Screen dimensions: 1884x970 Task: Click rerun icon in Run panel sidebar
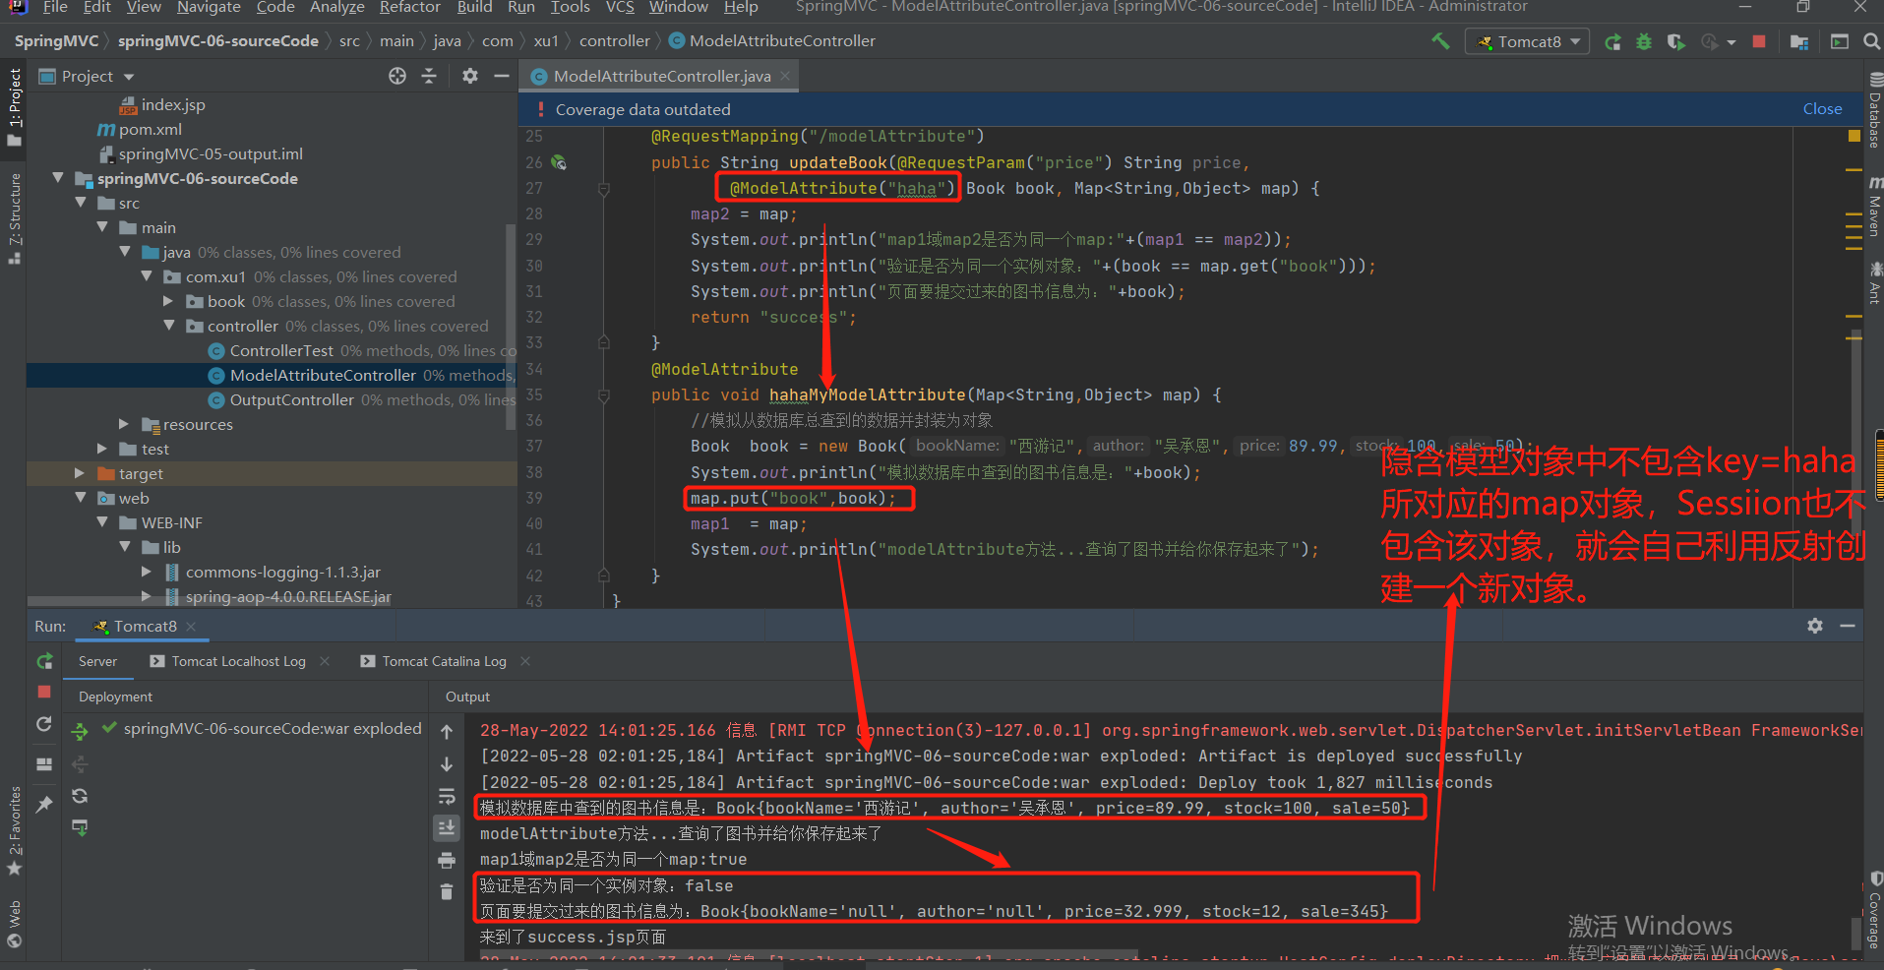click(x=44, y=661)
